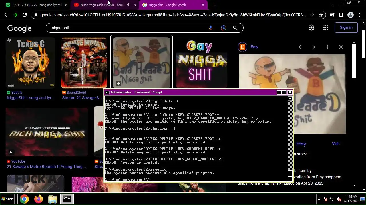Bookmark this tab with the star icon
Viewport: 366px width, 205px height.
click(x=321, y=15)
